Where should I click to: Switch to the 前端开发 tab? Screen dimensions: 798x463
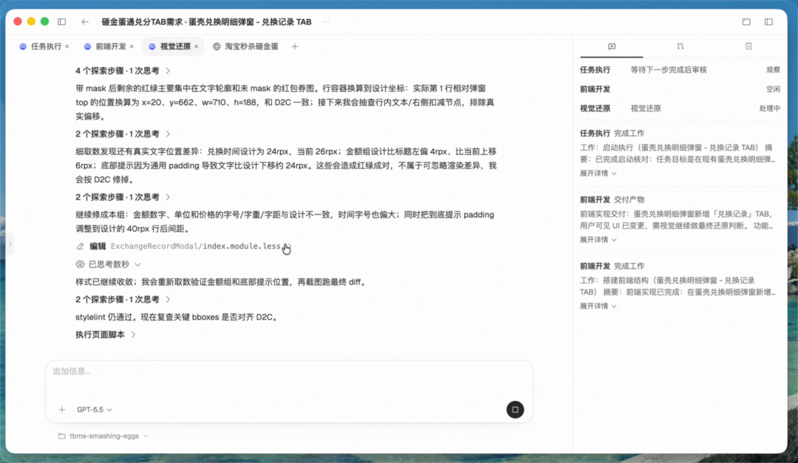[109, 47]
